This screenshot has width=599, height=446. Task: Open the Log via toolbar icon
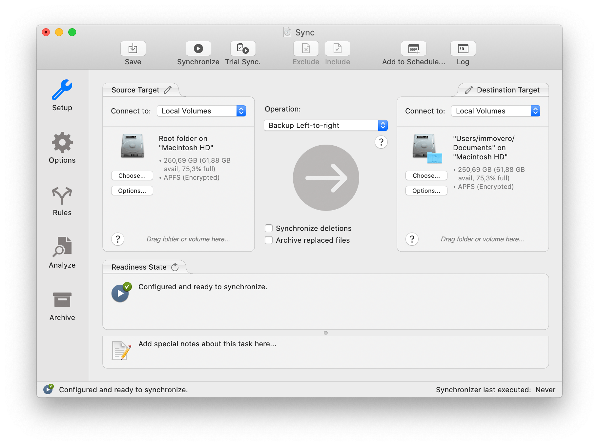click(x=463, y=49)
